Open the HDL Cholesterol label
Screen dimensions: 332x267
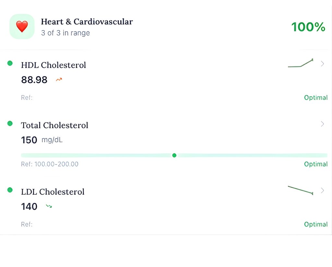point(53,65)
